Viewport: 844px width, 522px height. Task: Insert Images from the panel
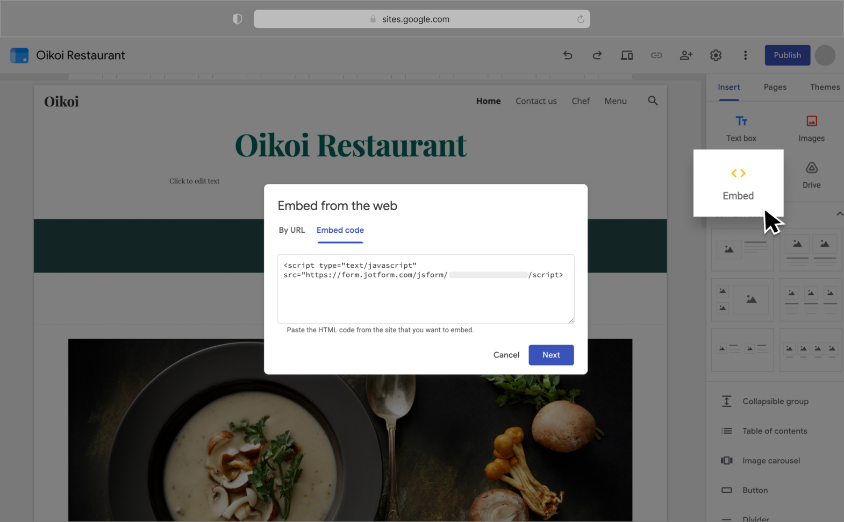point(811,128)
